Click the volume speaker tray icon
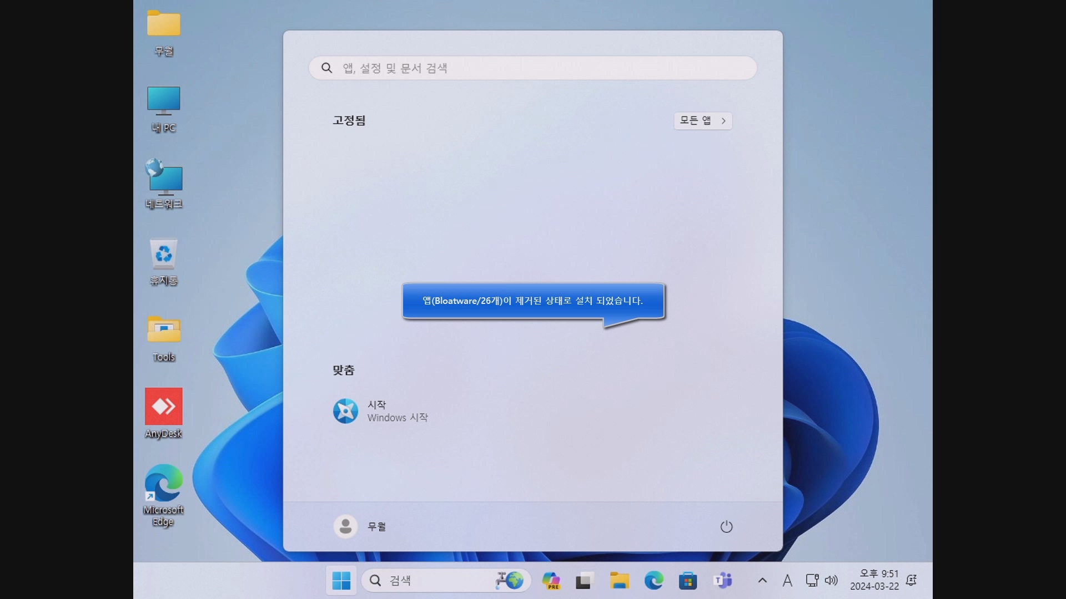Image resolution: width=1066 pixels, height=599 pixels. pyautogui.click(x=831, y=581)
